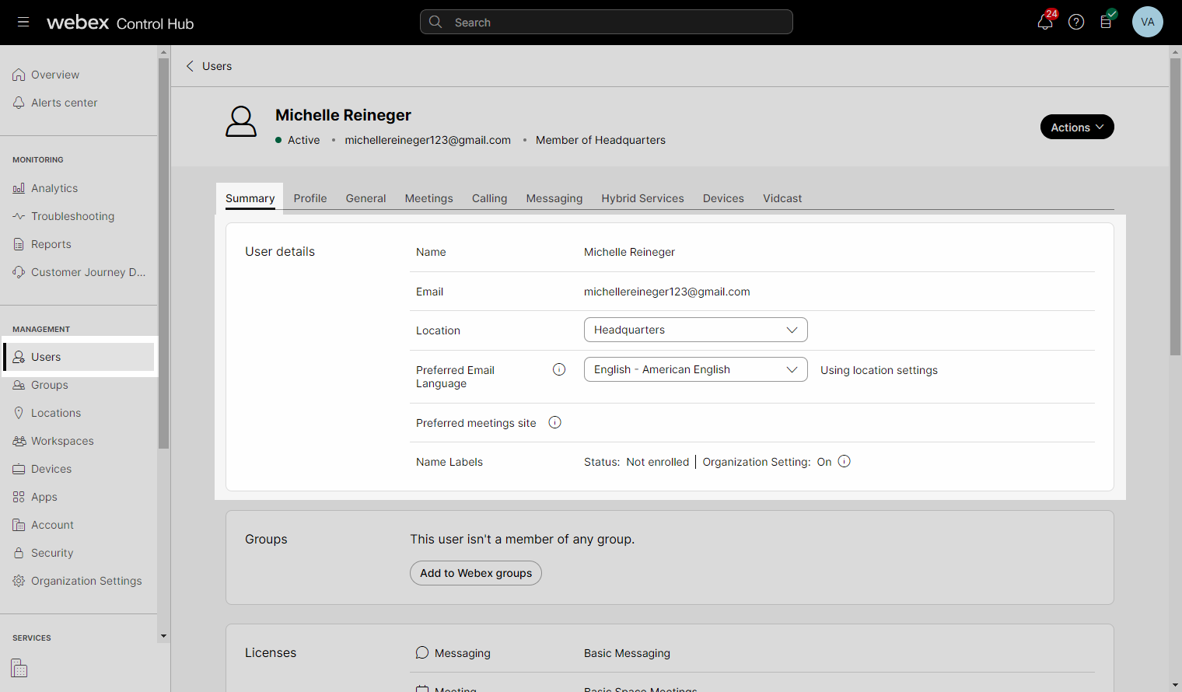The image size is (1182, 692).
Task: Switch to the Hybrid Services tab
Action: point(642,198)
